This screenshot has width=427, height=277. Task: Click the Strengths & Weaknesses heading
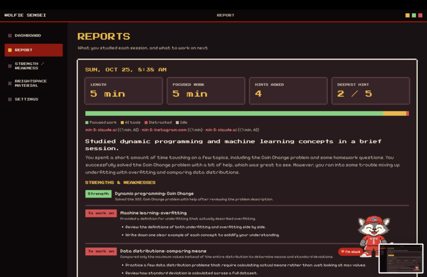click(x=120, y=182)
